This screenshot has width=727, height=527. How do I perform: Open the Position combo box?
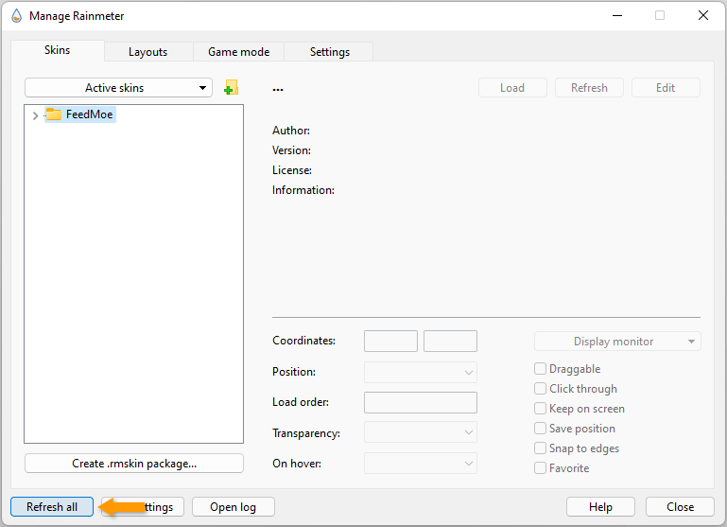pos(421,372)
